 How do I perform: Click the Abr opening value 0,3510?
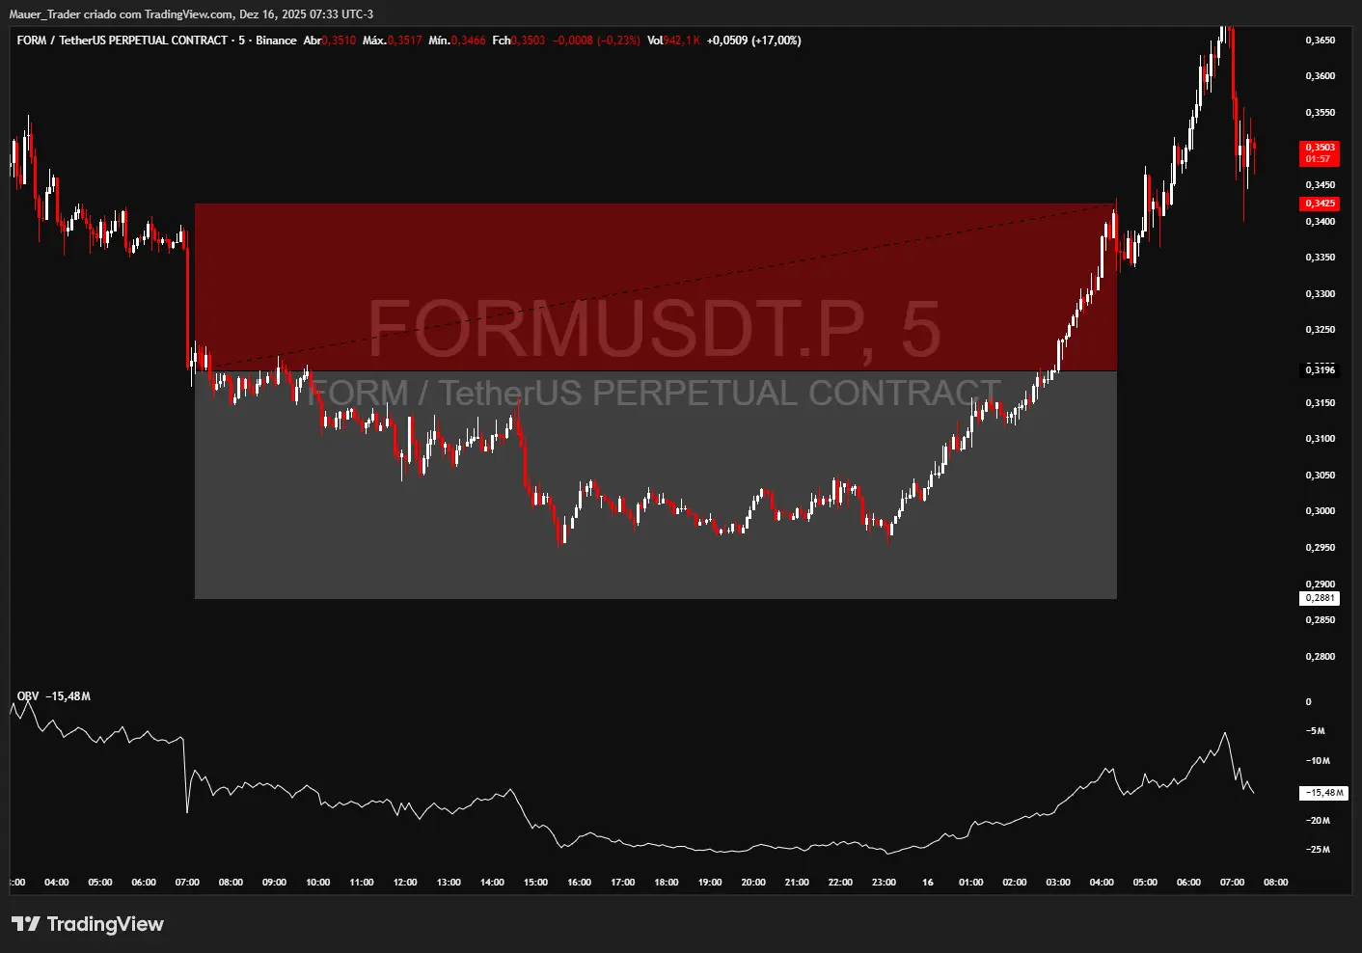point(339,41)
